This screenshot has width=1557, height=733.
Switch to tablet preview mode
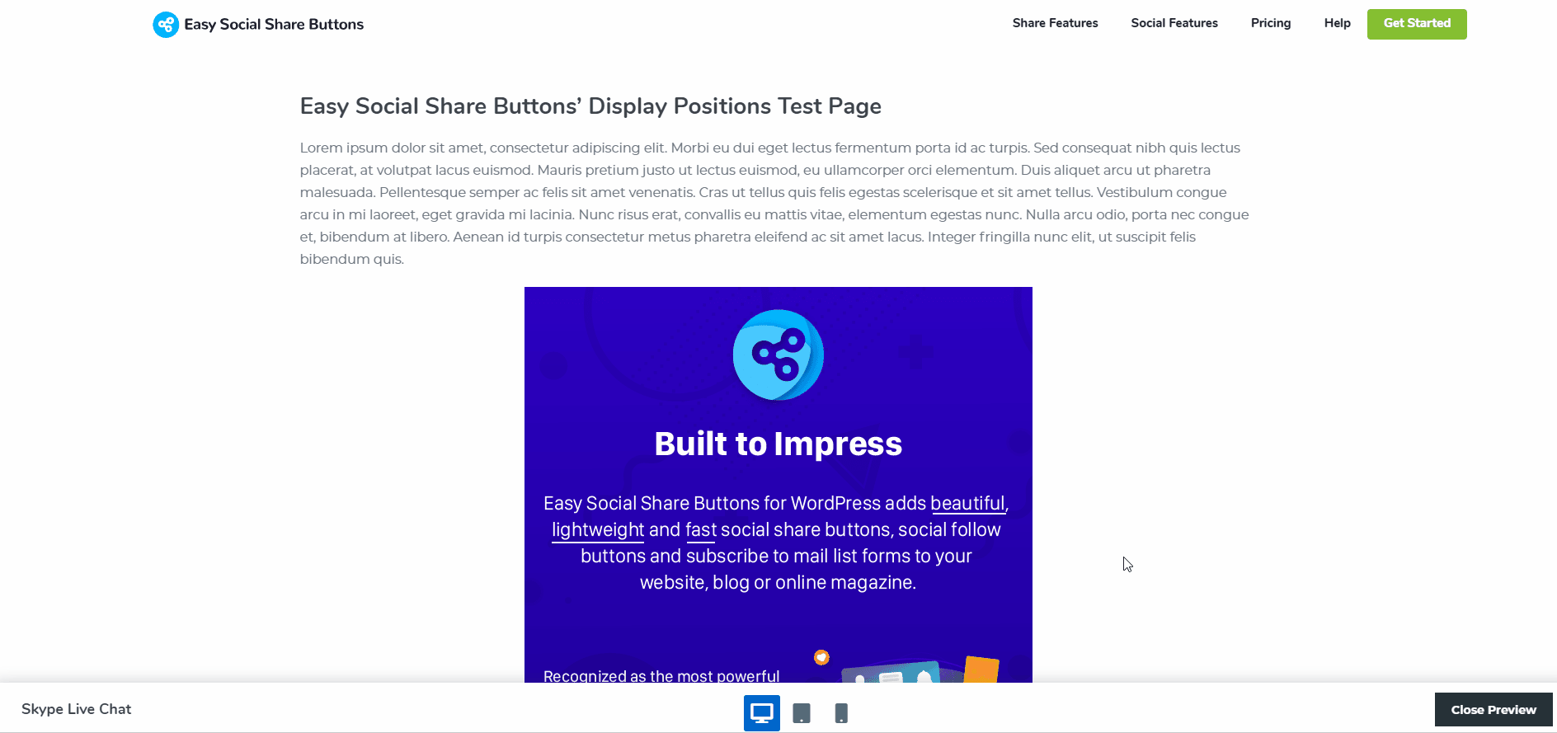tap(802, 713)
